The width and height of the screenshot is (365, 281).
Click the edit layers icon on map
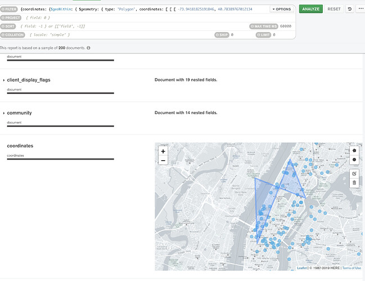[354, 174]
